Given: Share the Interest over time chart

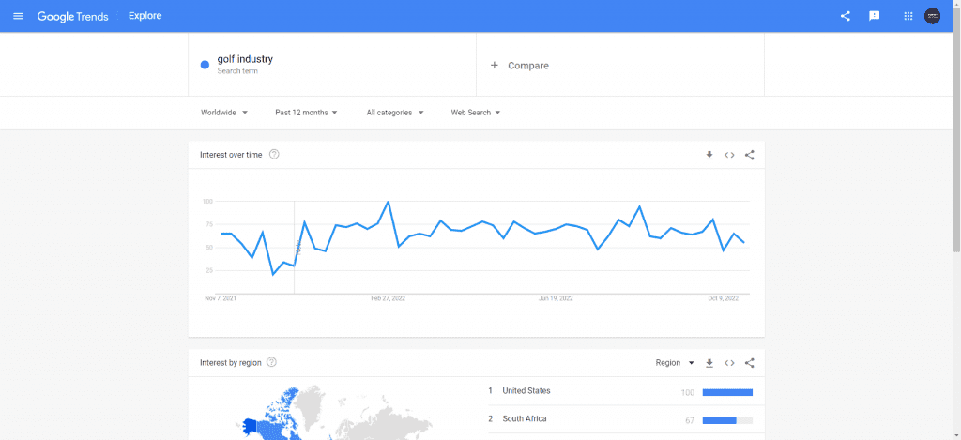Looking at the screenshot, I should tap(749, 155).
